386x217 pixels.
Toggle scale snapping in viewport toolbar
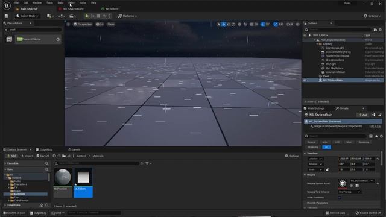coord(276,24)
